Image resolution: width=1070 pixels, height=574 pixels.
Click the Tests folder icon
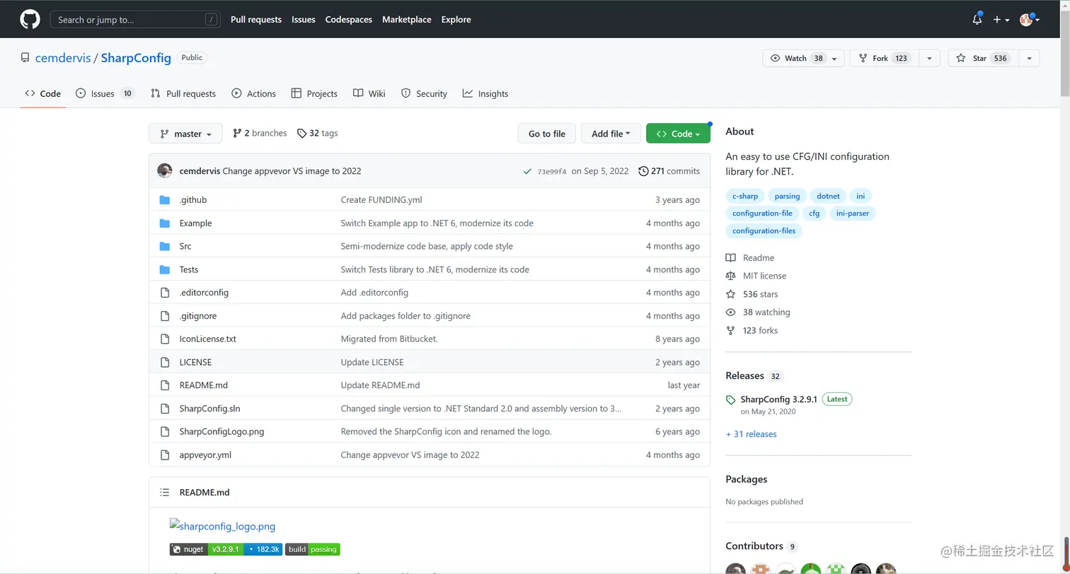click(x=165, y=269)
